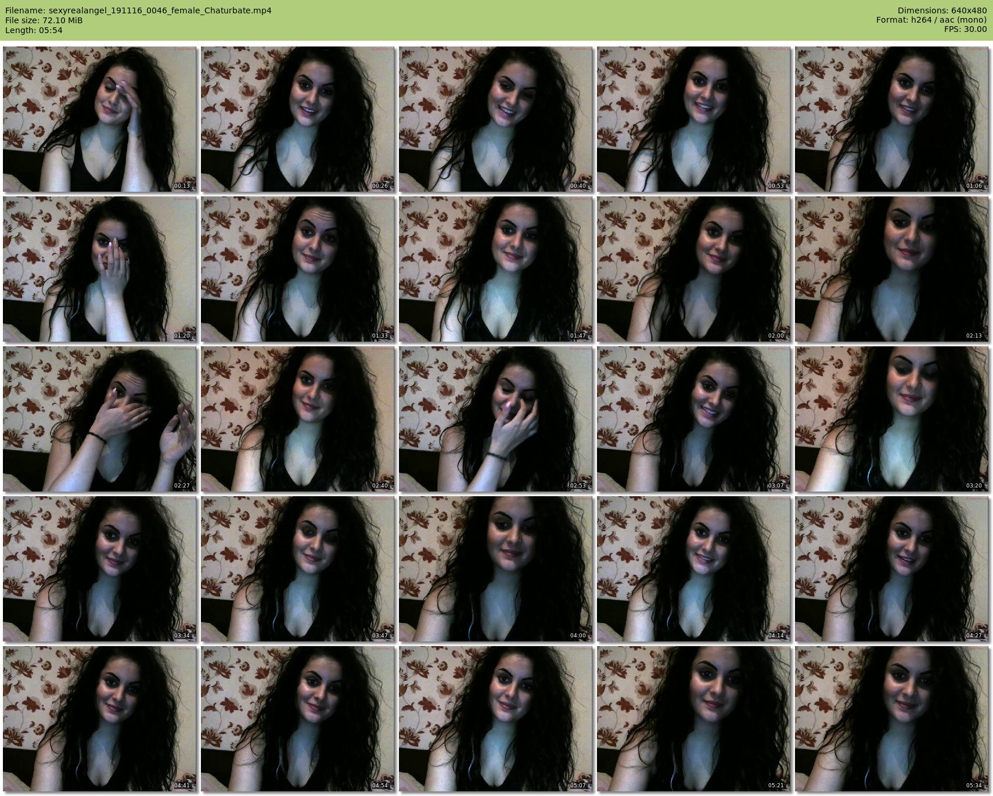Click the frame at 02:13
This screenshot has width=993, height=796.
click(891, 269)
